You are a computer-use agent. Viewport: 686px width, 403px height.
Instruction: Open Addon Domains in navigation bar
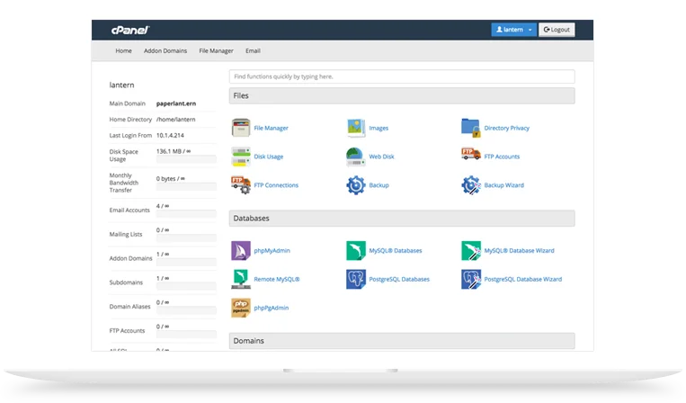(165, 50)
